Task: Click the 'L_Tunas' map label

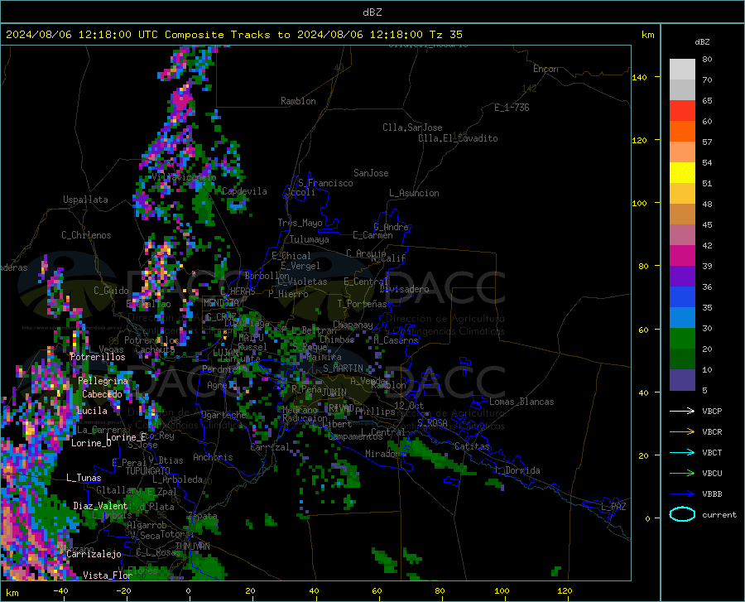Action: [84, 478]
